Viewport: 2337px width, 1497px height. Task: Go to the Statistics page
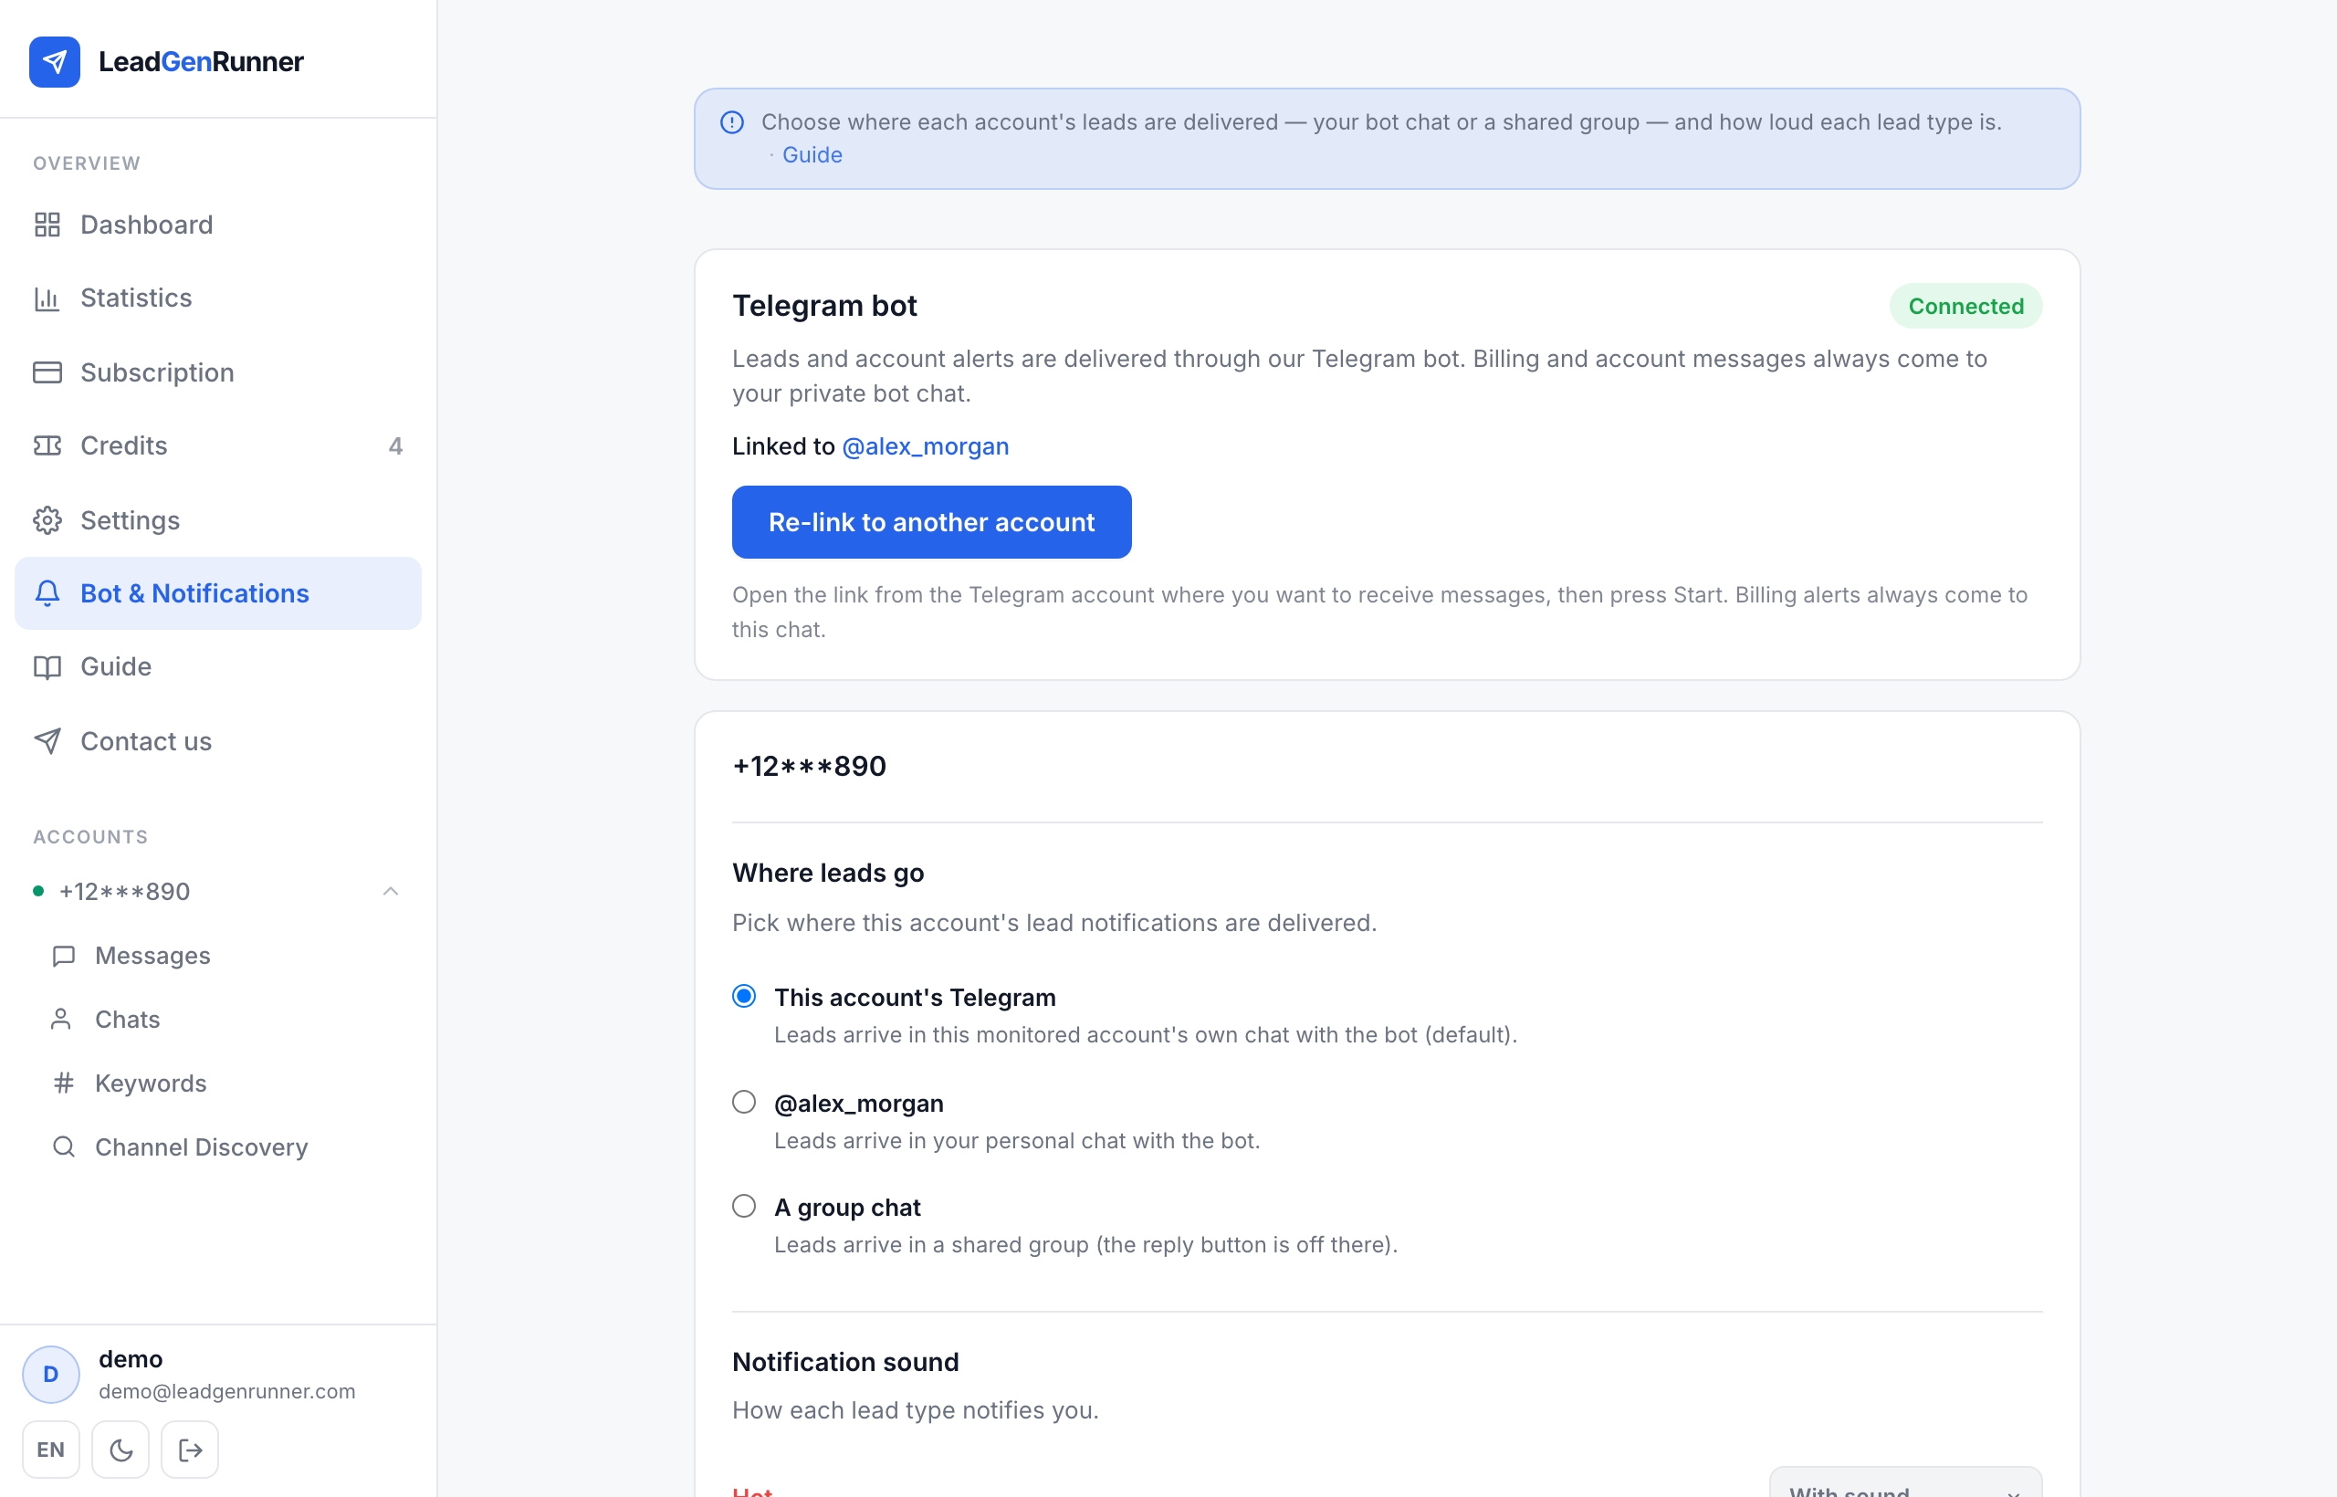pyautogui.click(x=218, y=298)
